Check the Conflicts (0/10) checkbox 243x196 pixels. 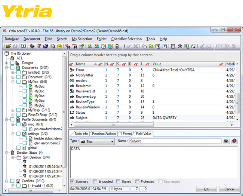[12, 181]
